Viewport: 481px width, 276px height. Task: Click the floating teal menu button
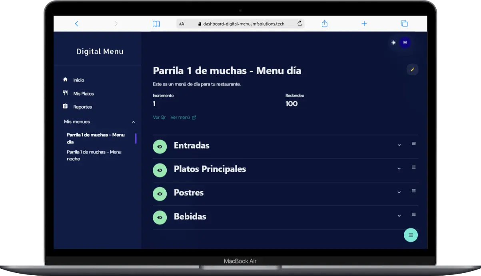tap(411, 235)
